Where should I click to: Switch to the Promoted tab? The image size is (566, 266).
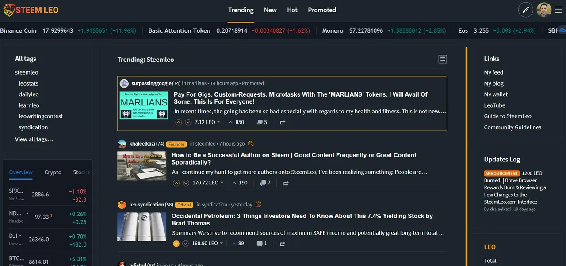pyautogui.click(x=322, y=10)
